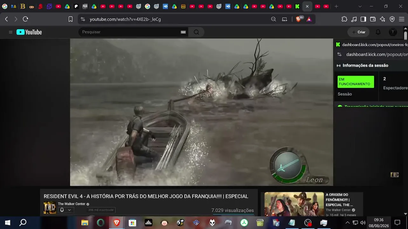Click the Kick popout dashboard URL
Image resolution: width=408 pixels, height=229 pixels.
click(x=377, y=54)
